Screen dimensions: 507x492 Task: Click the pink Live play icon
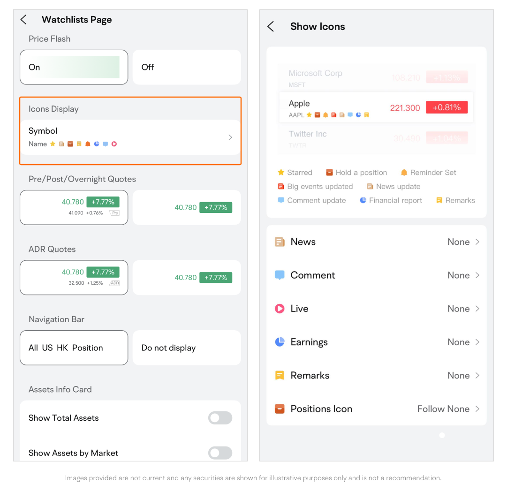[x=280, y=309]
